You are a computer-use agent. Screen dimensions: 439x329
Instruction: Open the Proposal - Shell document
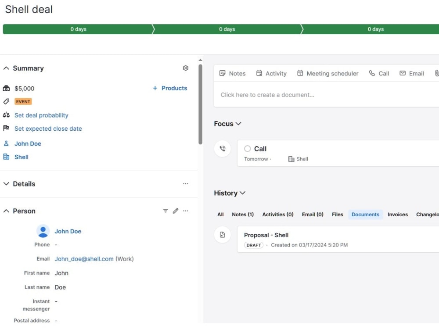[266, 235]
